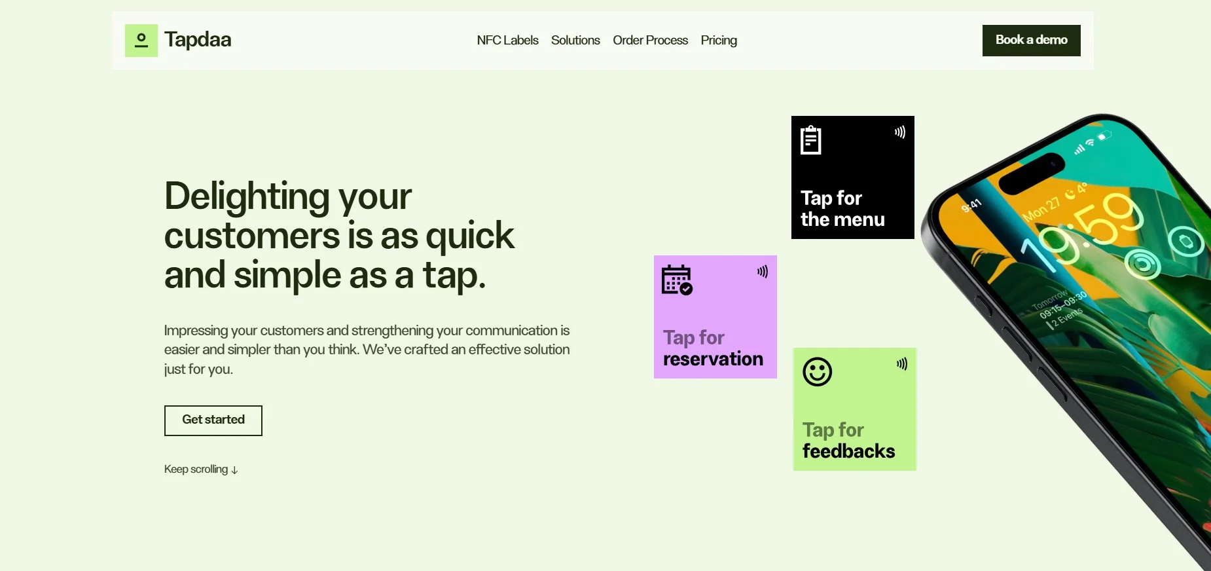Click the NFC wave icon on menu card
Image resolution: width=1211 pixels, height=571 pixels.
tap(900, 132)
